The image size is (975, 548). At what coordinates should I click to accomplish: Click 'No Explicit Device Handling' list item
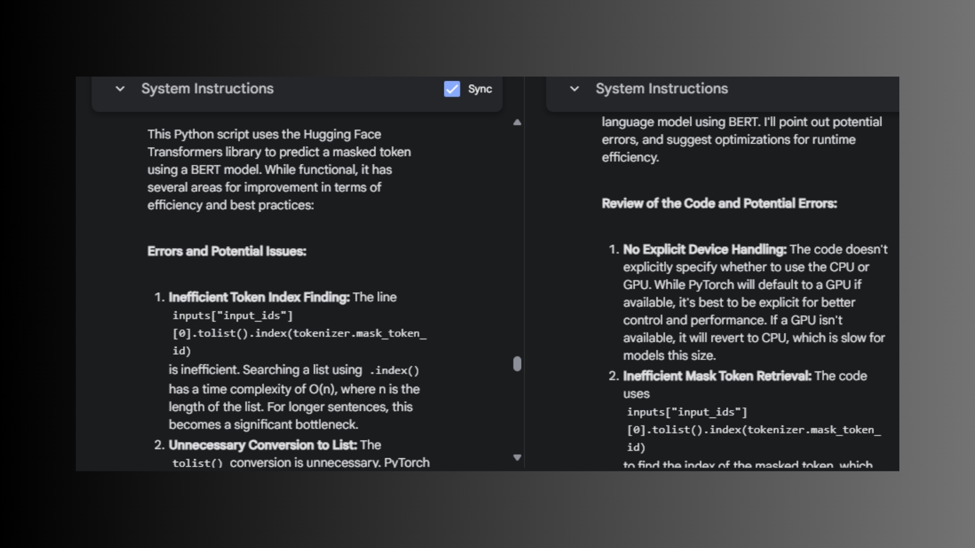704,250
